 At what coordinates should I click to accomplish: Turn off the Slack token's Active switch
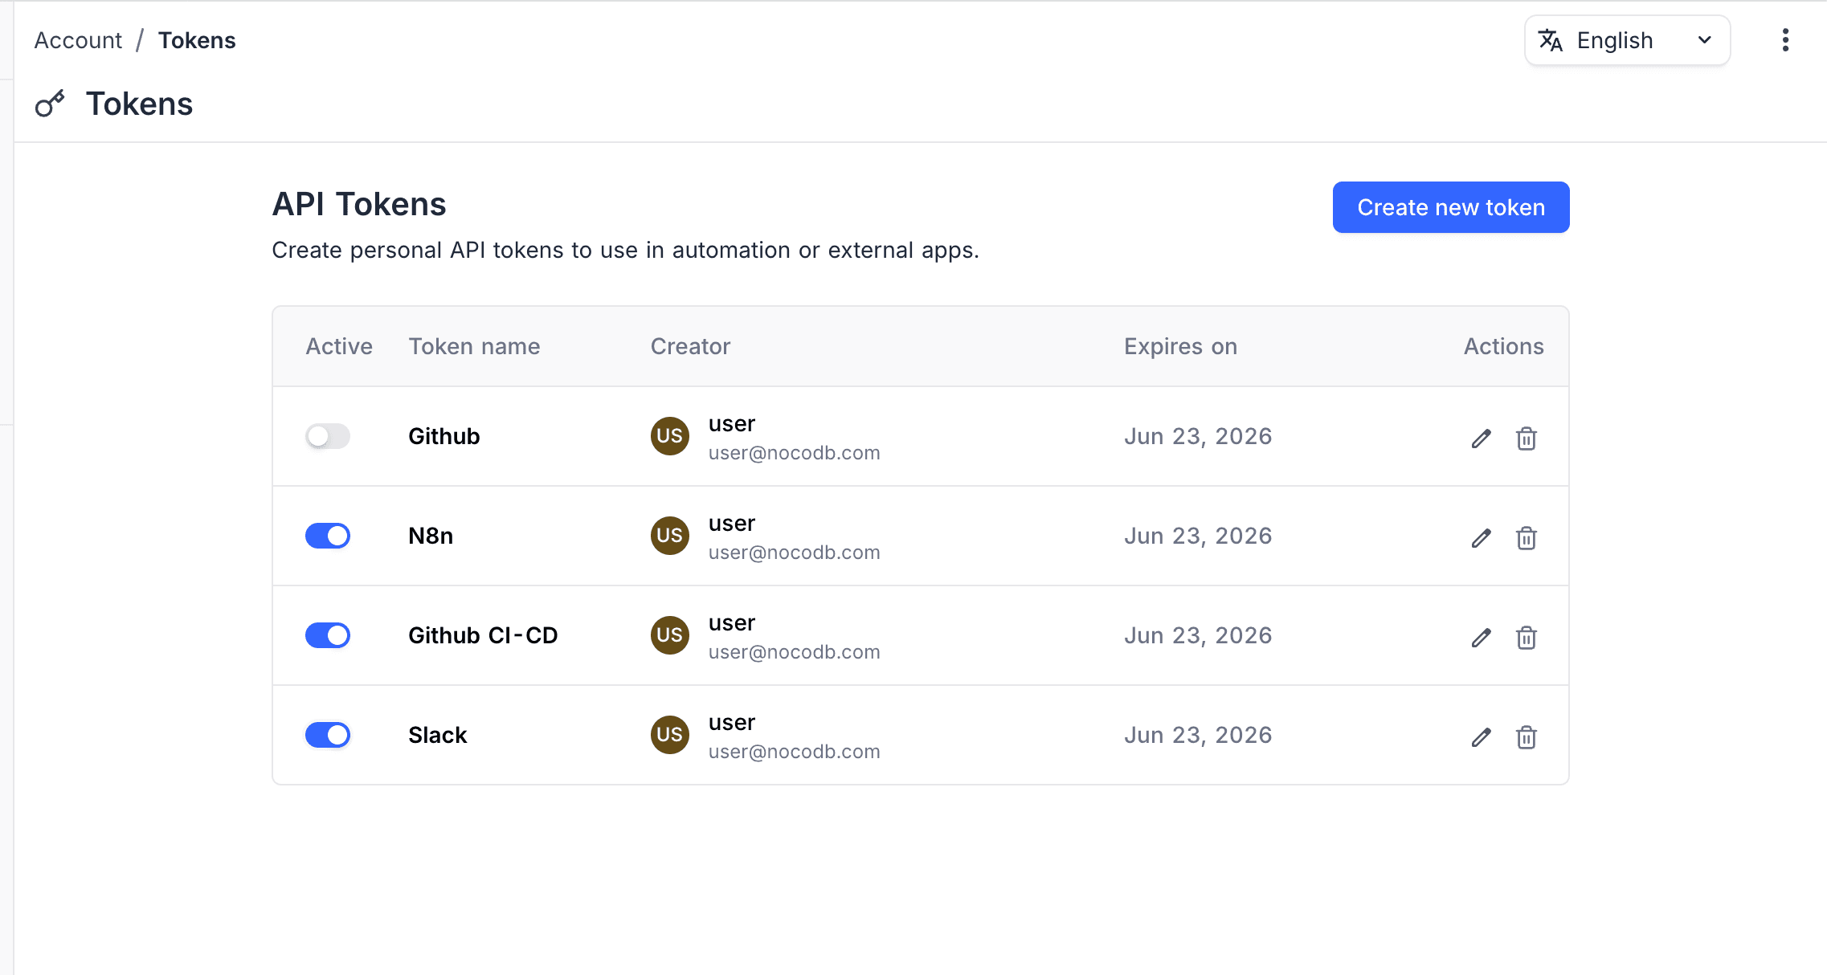[x=327, y=735]
